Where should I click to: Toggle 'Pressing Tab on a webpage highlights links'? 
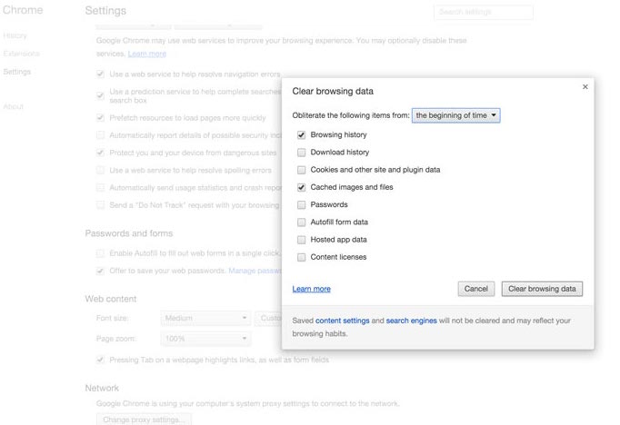pos(100,360)
